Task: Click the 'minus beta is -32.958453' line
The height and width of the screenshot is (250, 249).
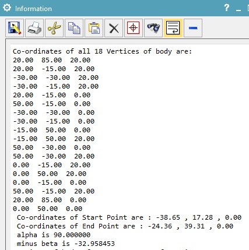Action: click(66, 244)
